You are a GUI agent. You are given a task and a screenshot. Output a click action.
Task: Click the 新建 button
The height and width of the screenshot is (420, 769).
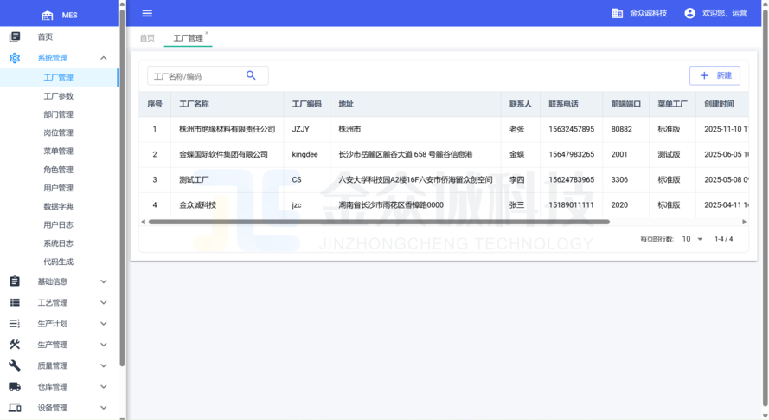[x=715, y=75]
